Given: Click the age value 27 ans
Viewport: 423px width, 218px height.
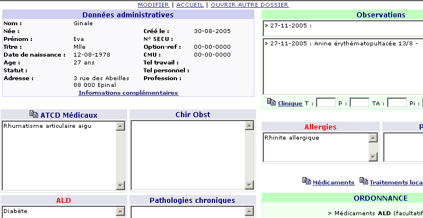Looking at the screenshot, I should click(84, 63).
